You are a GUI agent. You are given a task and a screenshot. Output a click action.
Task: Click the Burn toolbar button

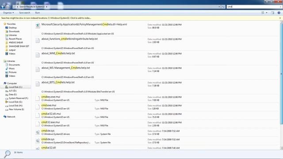pyautogui.click(x=38, y=13)
